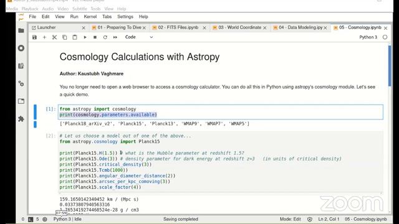Open VLC Playback menu

click(30, 9)
